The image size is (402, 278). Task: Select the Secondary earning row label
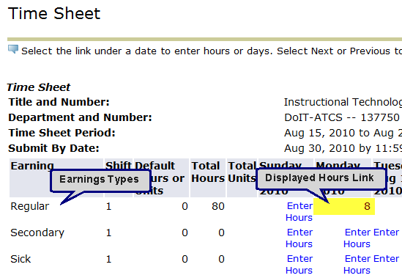37,233
